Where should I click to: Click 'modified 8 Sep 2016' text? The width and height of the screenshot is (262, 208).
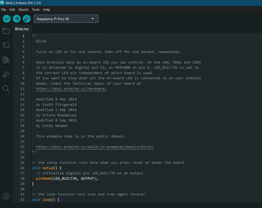click(x=56, y=120)
